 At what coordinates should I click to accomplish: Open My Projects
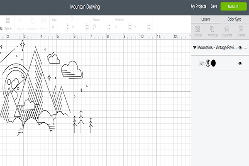198,6
